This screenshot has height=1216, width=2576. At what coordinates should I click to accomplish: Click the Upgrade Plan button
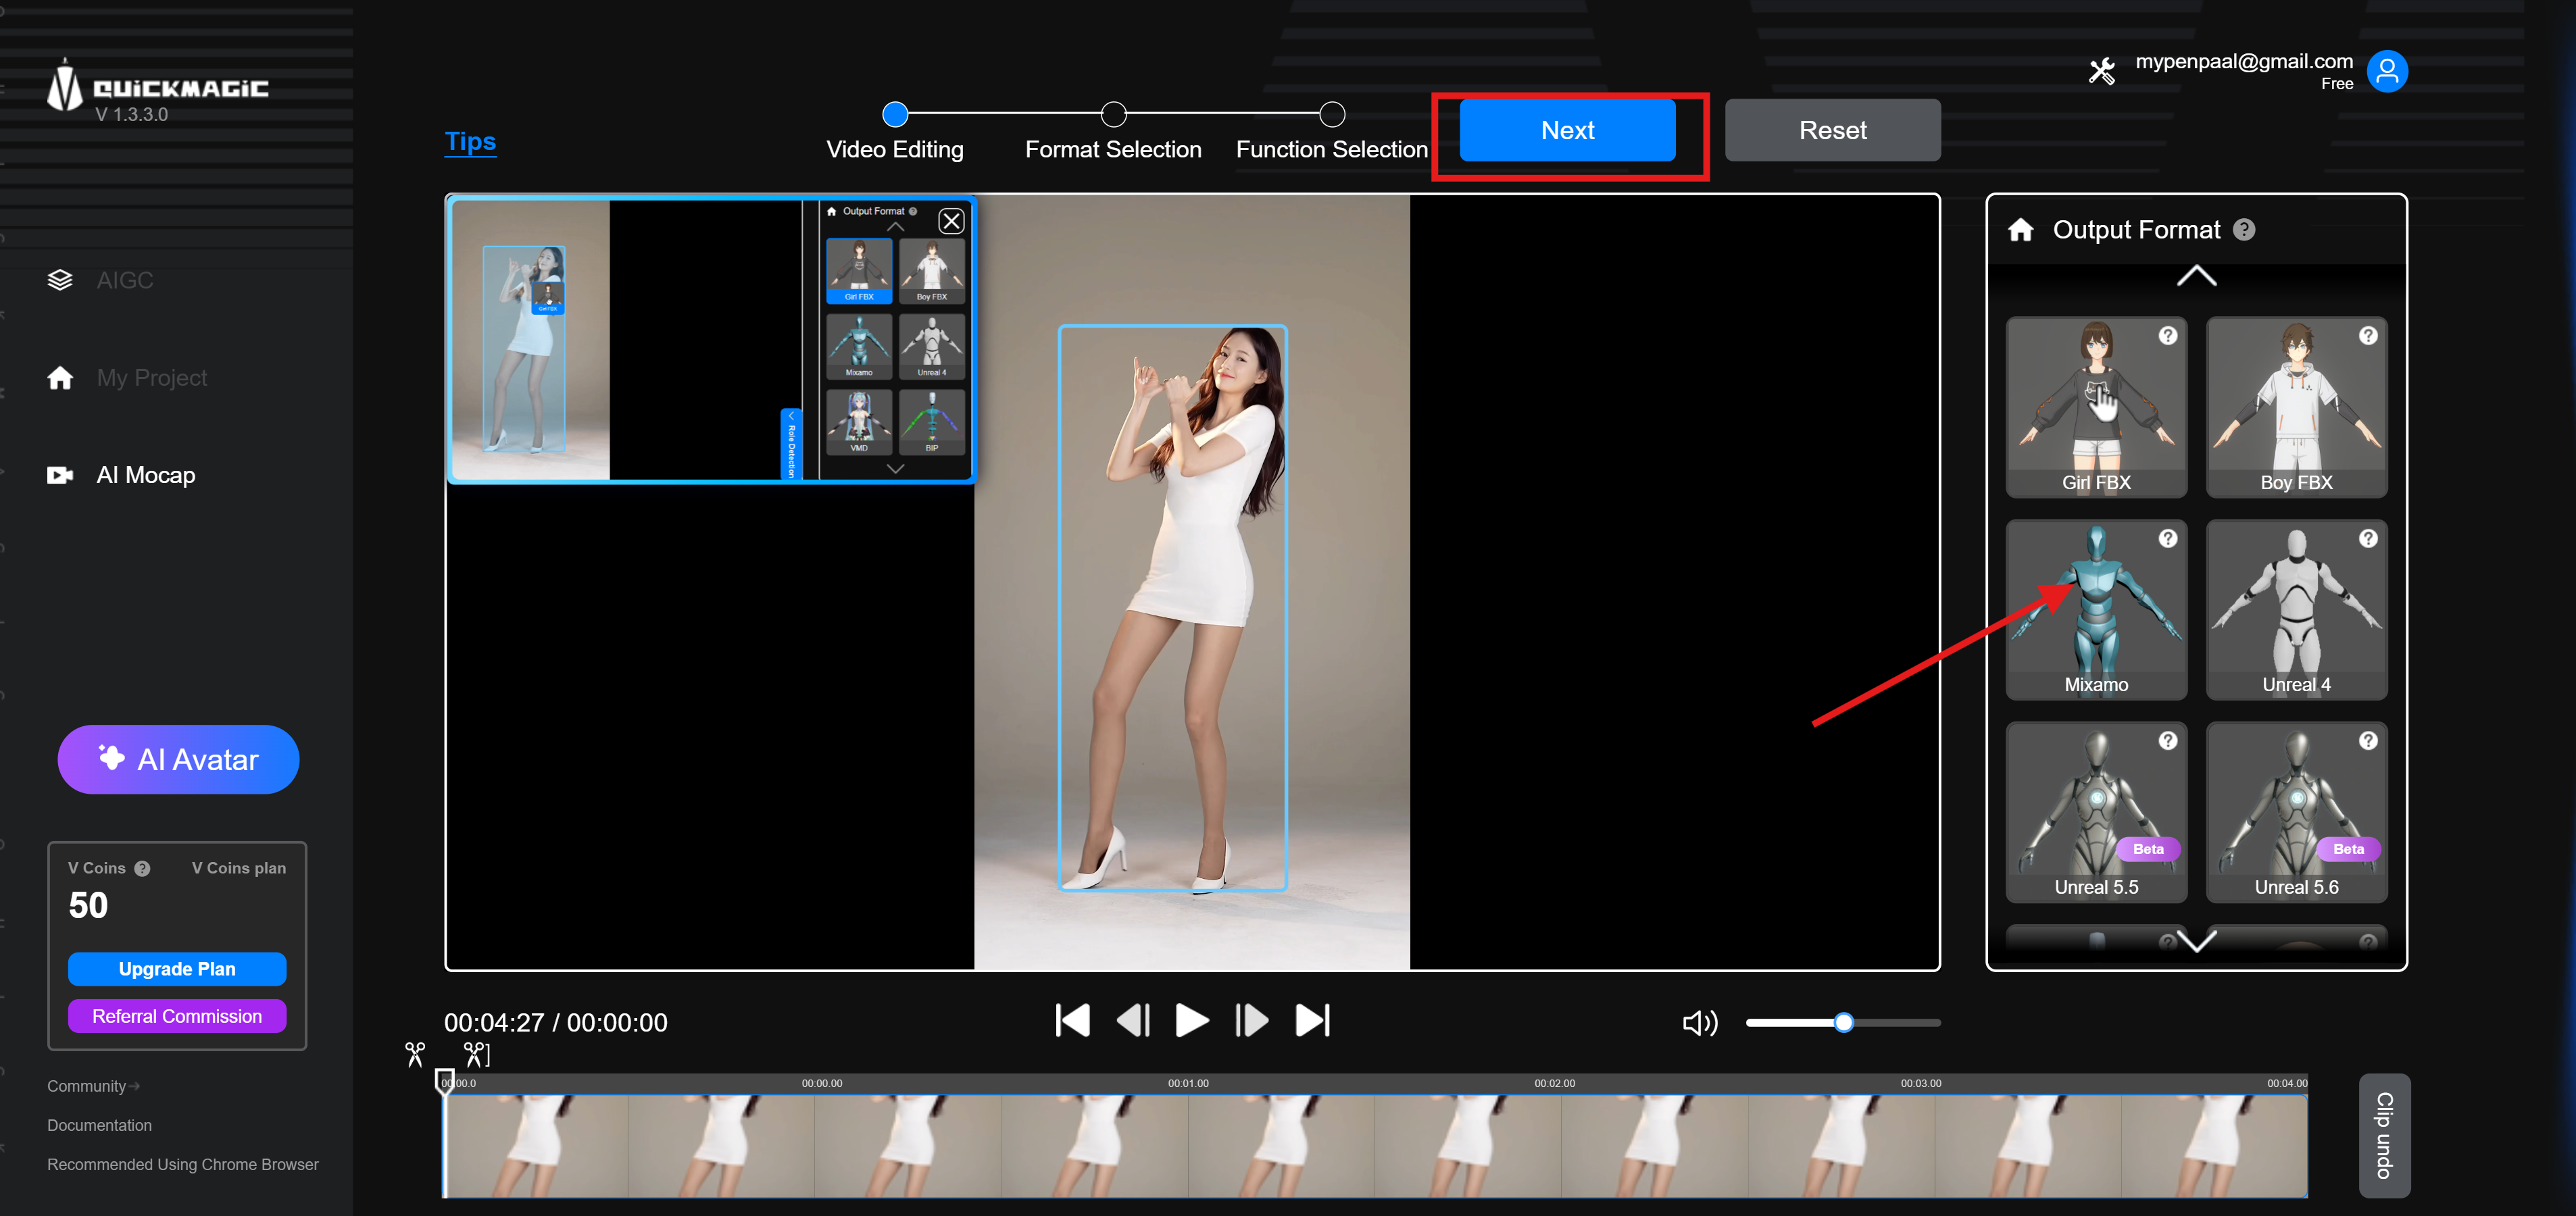[x=177, y=968]
